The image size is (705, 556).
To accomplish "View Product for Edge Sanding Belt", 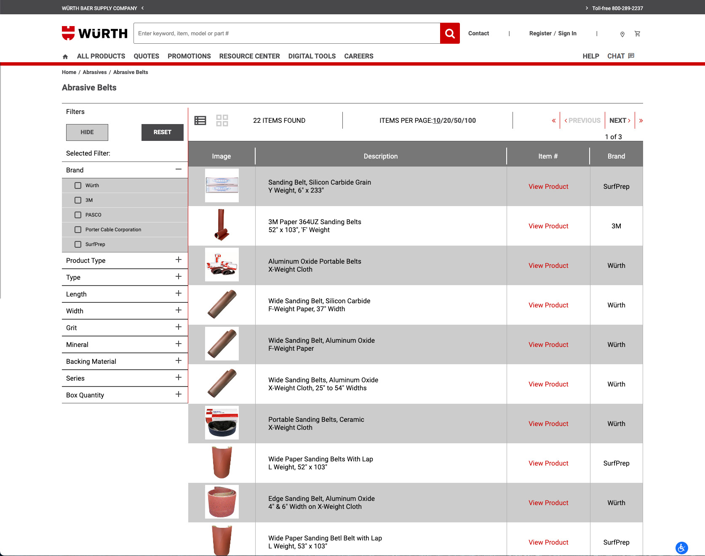I will (x=548, y=503).
